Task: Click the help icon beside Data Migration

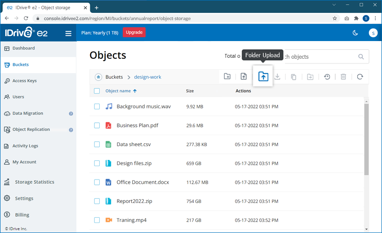Action: pos(71,114)
